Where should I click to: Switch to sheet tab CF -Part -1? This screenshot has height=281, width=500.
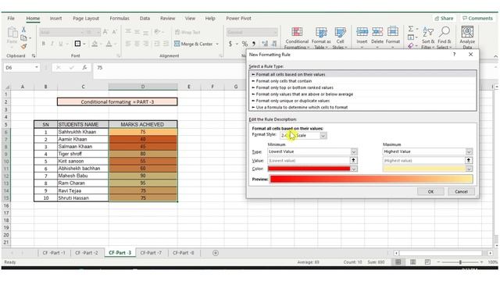click(x=54, y=253)
